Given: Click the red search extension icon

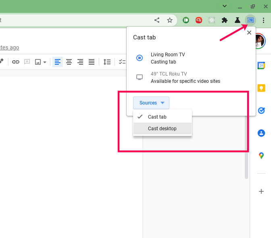Looking at the screenshot, I should point(199,21).
